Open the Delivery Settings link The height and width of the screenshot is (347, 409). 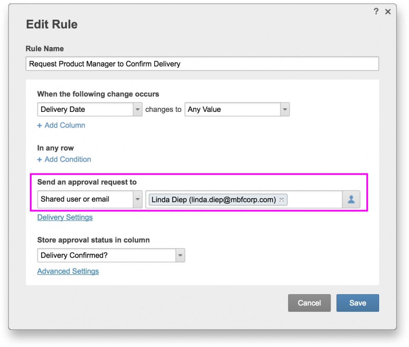tap(65, 217)
